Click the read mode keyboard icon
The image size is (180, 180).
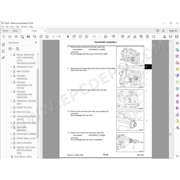tap(113, 37)
